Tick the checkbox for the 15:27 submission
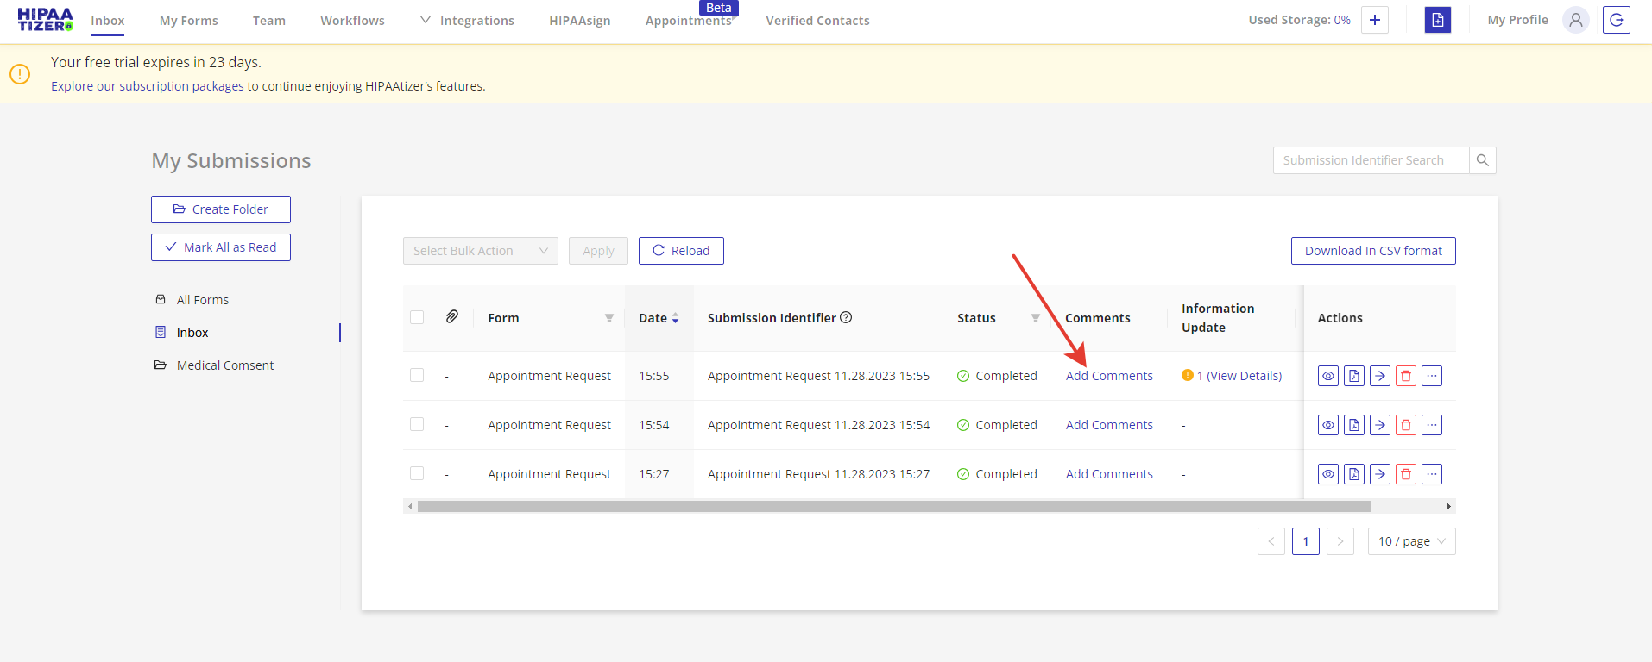 417,473
